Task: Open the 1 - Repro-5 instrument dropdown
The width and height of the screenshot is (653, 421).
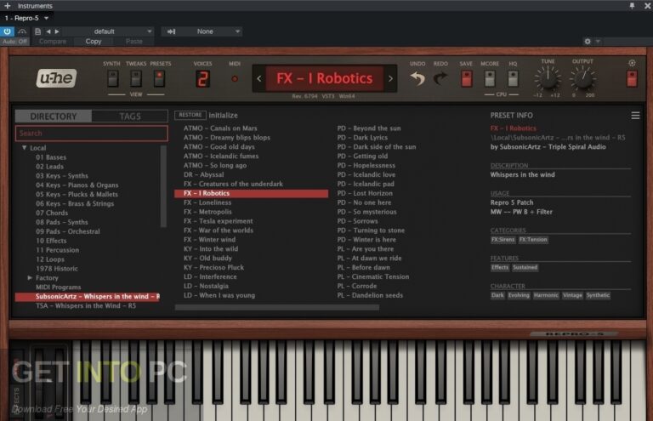Action: click(26, 18)
